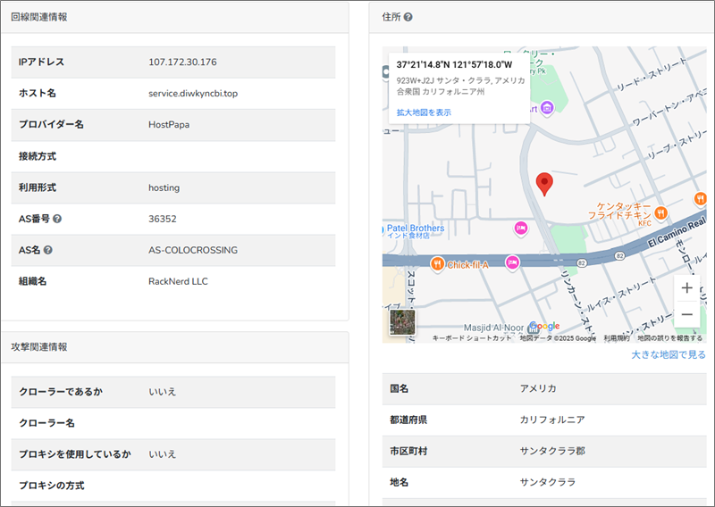Click the 住所 help question mark icon
Viewport: 715px width, 507px height.
click(x=408, y=17)
